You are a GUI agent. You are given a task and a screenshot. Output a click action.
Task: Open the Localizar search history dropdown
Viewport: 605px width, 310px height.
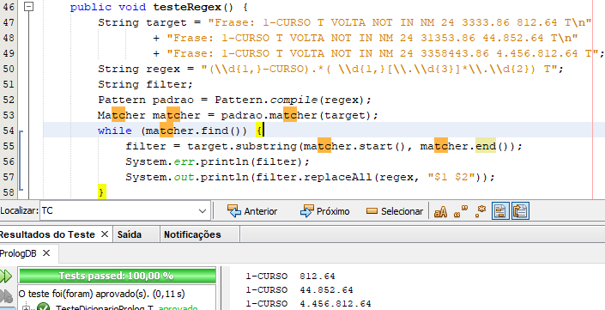pos(203,211)
